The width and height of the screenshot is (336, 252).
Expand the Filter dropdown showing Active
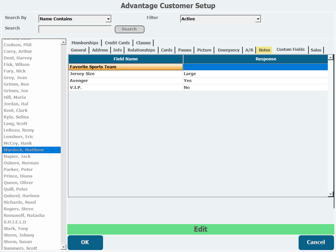click(258, 19)
